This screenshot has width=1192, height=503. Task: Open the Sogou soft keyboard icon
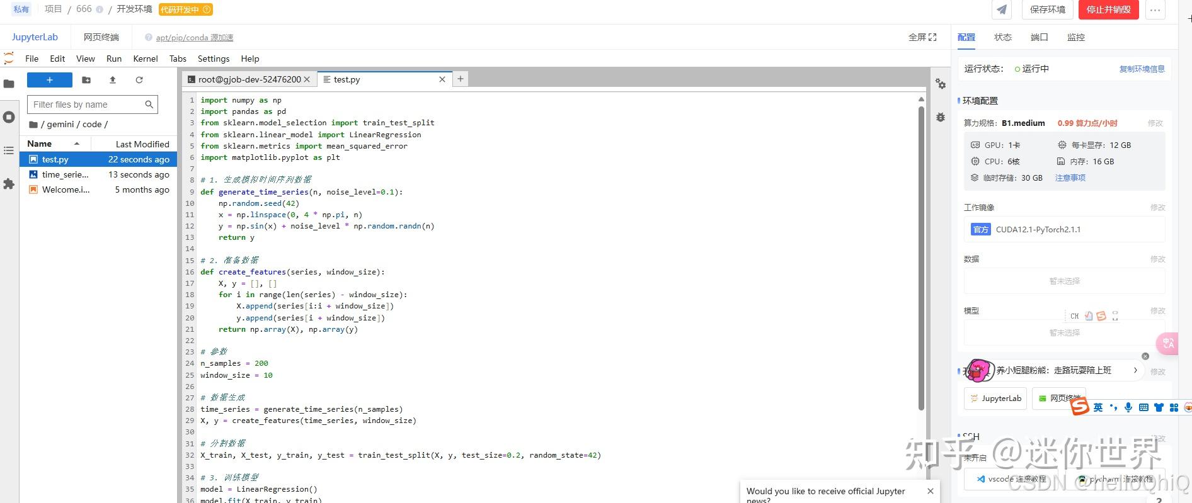[x=1143, y=407]
